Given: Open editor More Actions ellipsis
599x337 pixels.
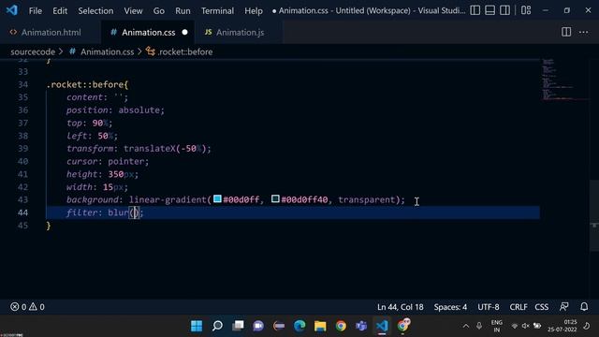Looking at the screenshot, I should (583, 32).
